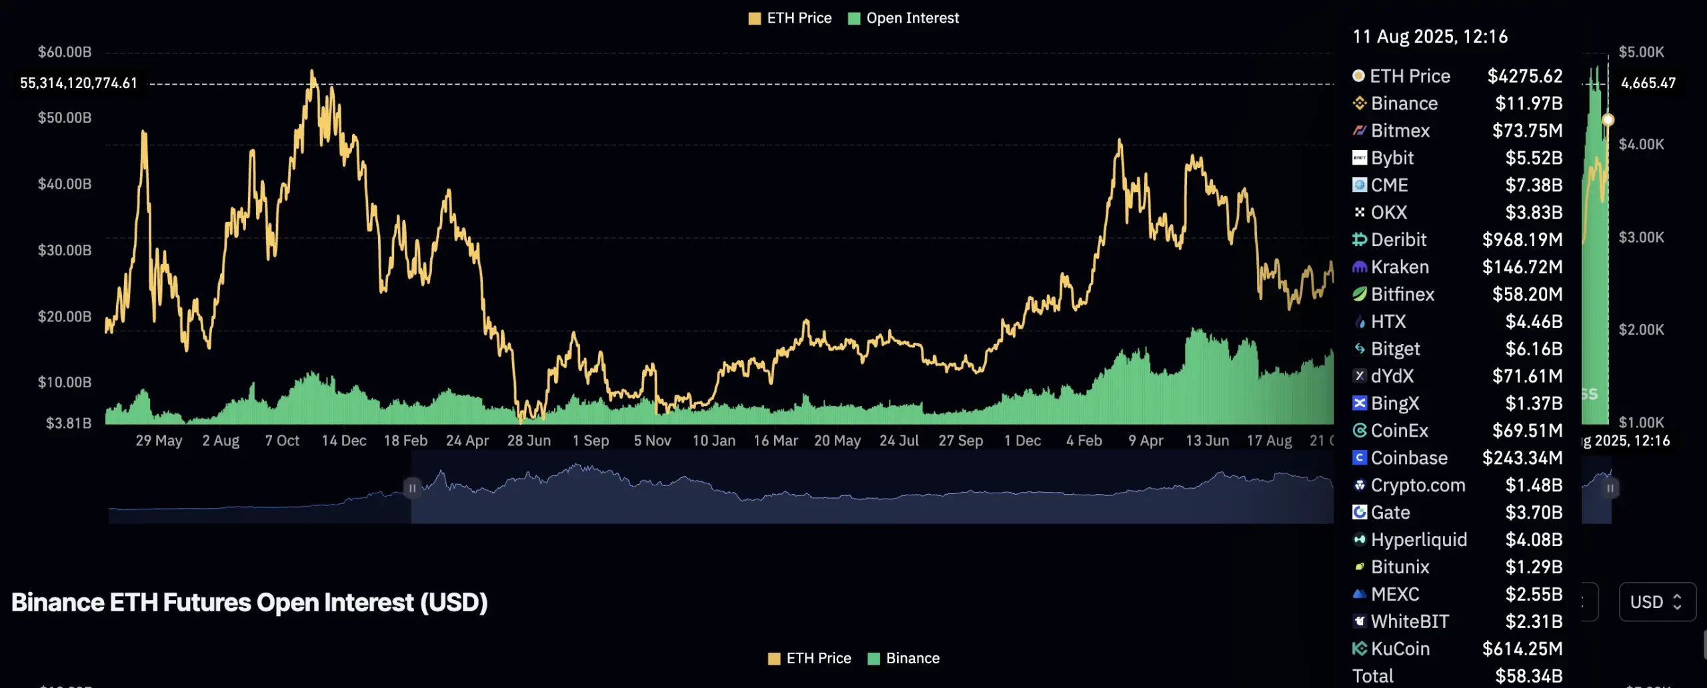Click the Bitfinex leaf icon
This screenshot has width=1707, height=688.
(x=1359, y=294)
